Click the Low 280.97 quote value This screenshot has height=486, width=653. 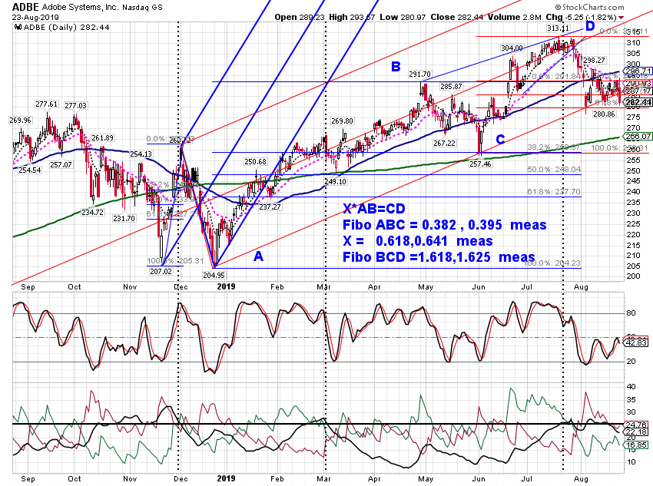pyautogui.click(x=403, y=17)
